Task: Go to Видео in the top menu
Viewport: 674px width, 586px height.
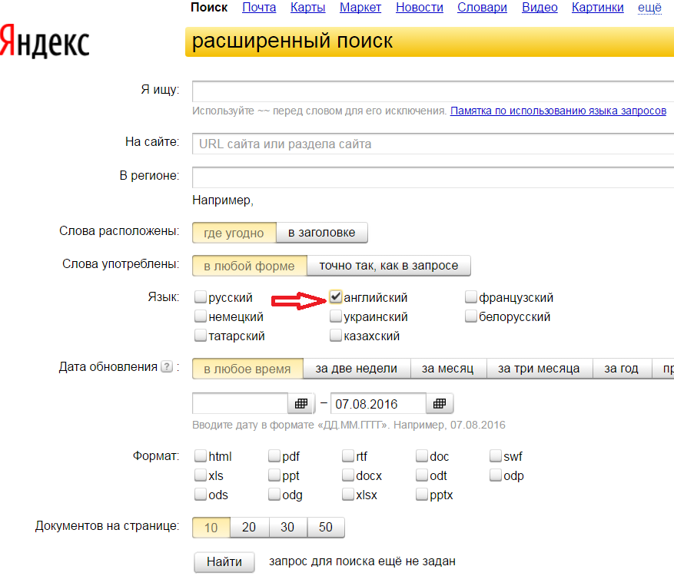Action: click(540, 8)
